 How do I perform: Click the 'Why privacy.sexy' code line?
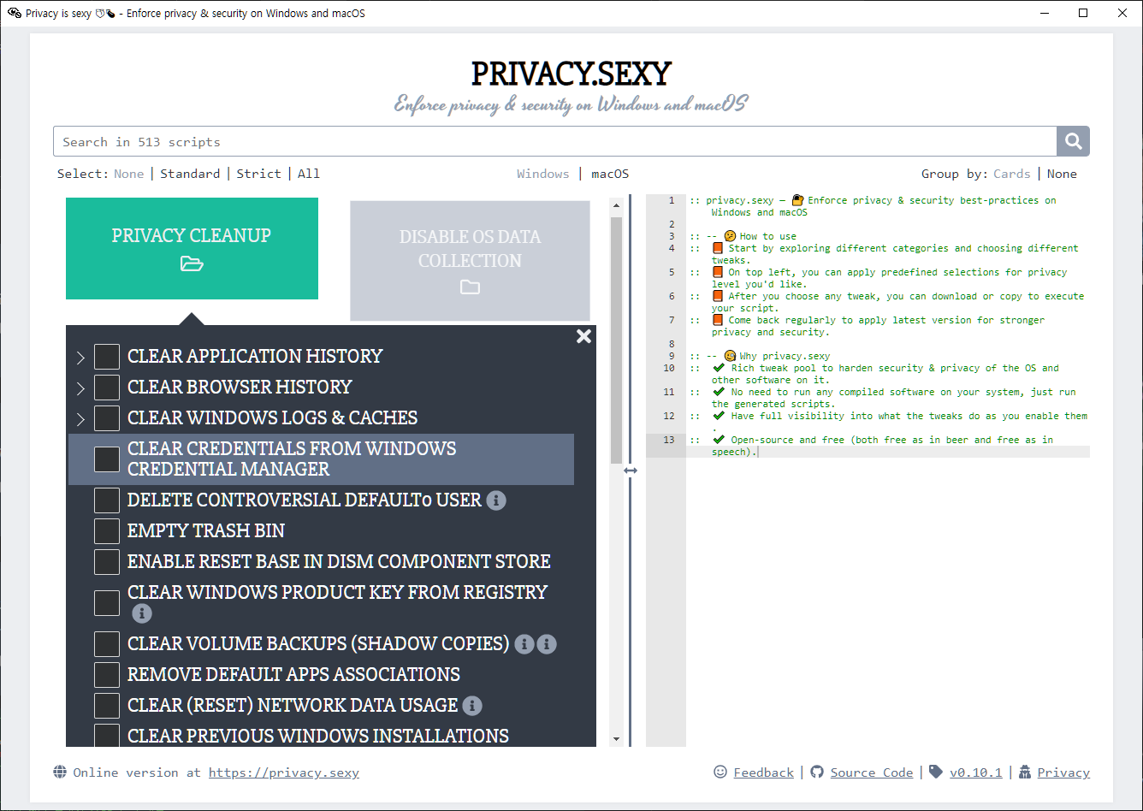[x=760, y=356]
